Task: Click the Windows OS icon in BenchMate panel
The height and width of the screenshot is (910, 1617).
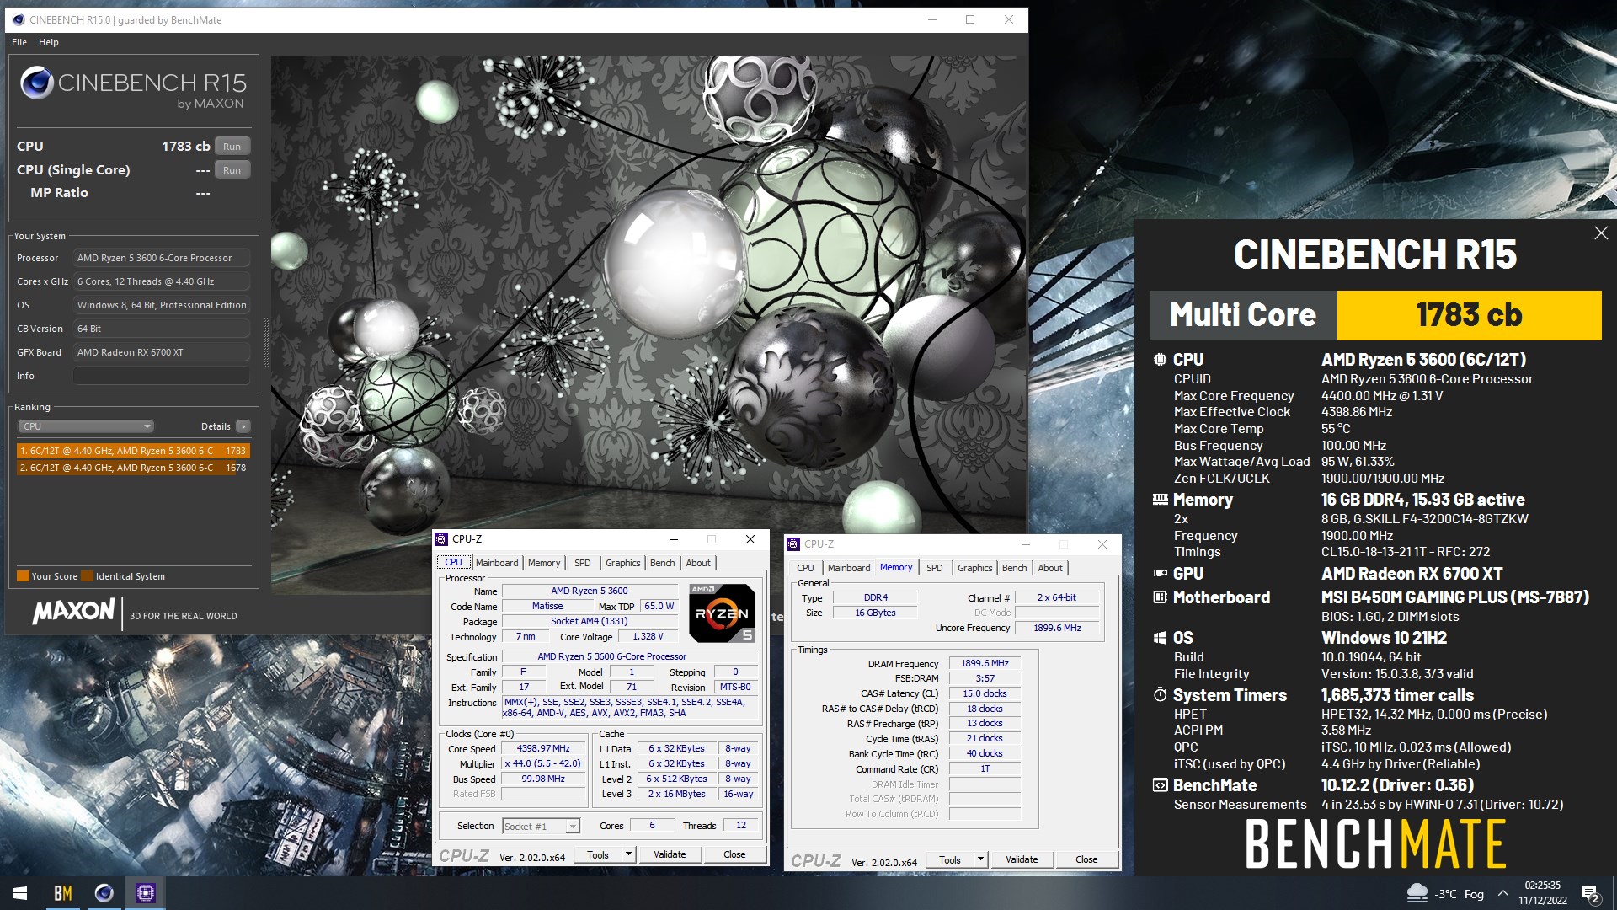Action: coord(1160,638)
